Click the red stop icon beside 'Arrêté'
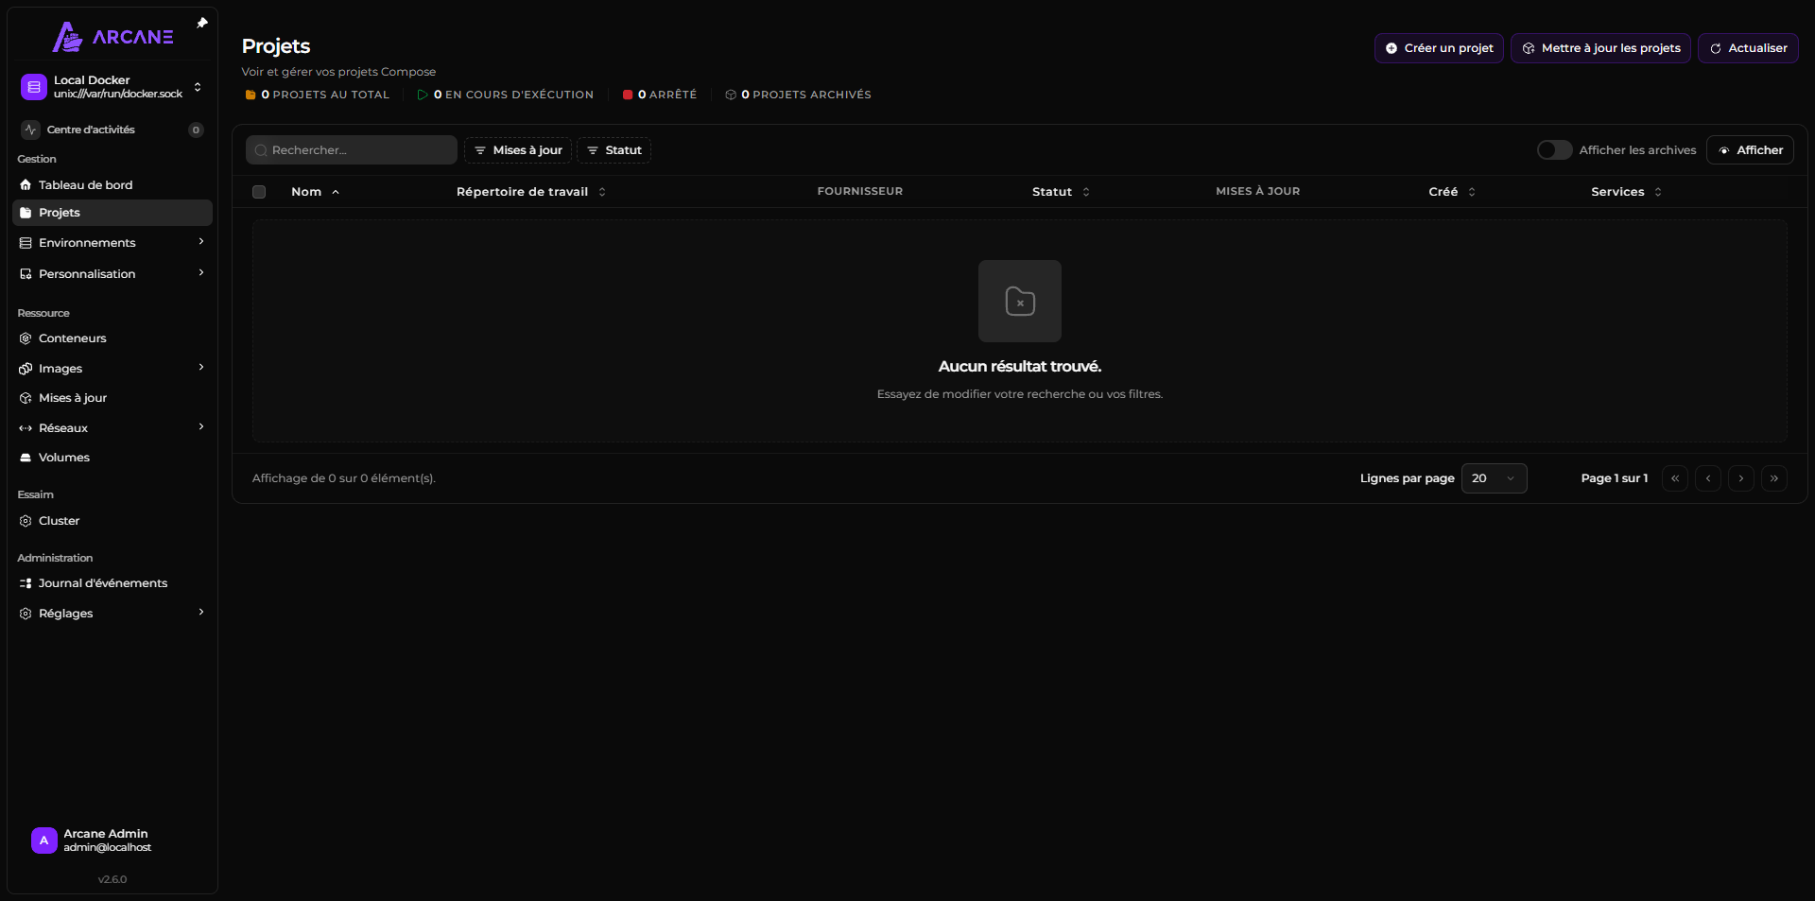The image size is (1815, 901). click(x=628, y=95)
